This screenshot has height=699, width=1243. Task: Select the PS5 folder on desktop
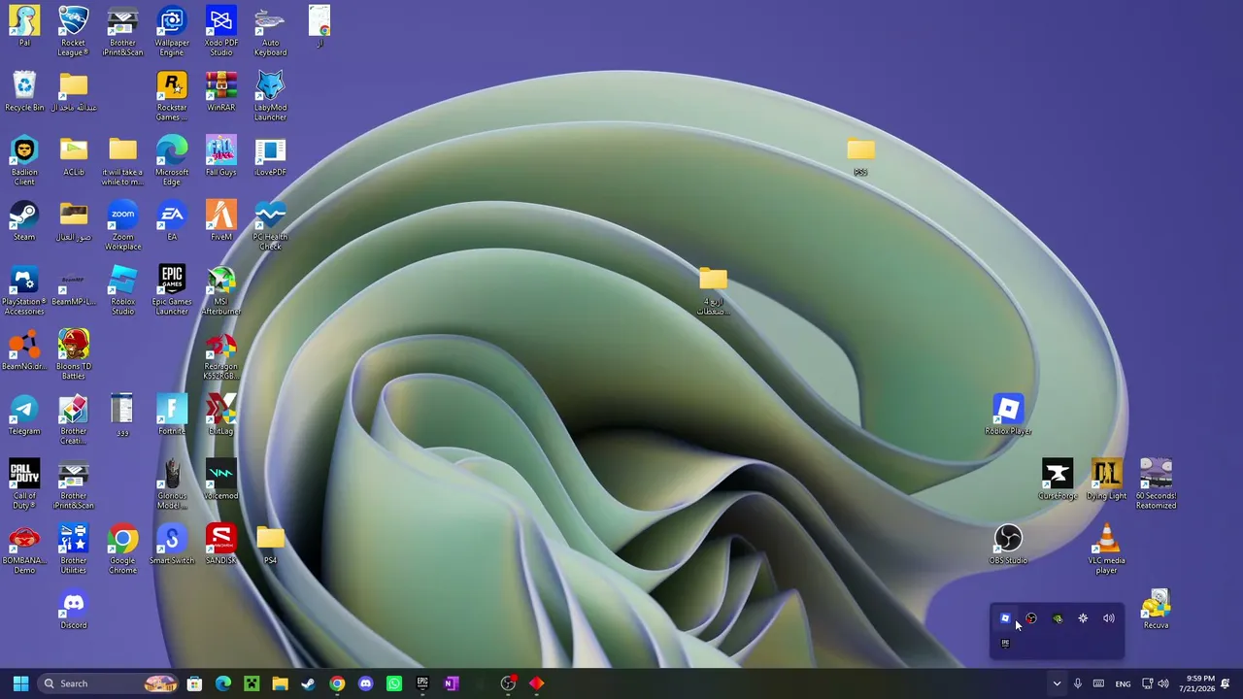tap(860, 156)
